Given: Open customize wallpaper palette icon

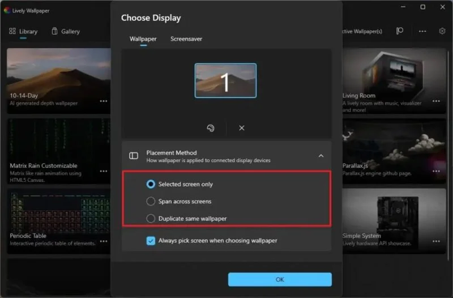Looking at the screenshot, I should [211, 128].
